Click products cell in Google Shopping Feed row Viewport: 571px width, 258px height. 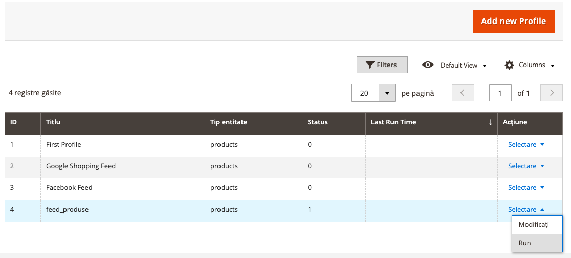point(253,166)
